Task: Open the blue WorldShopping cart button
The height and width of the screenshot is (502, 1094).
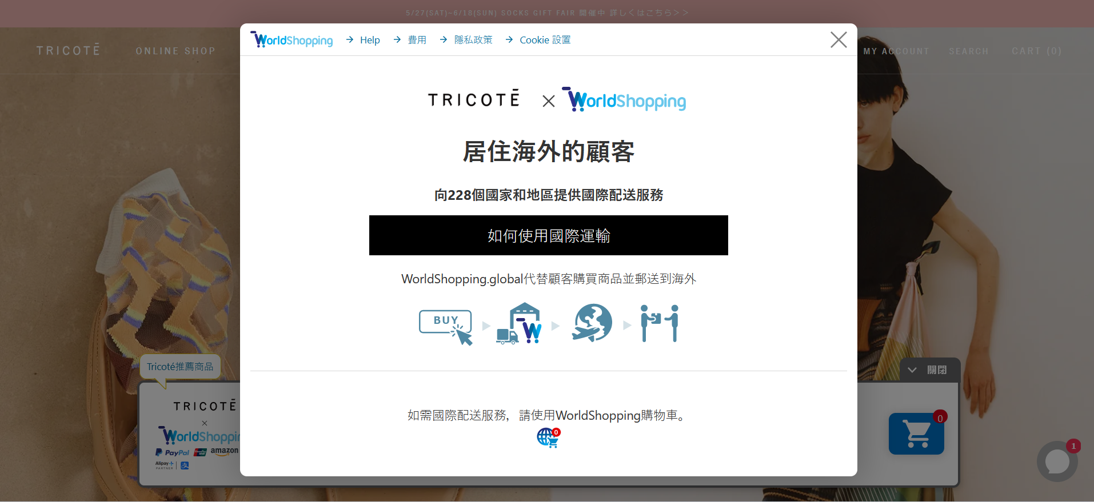Action: pos(916,434)
